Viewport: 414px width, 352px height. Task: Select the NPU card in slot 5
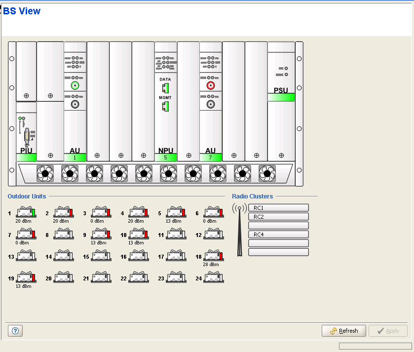(165, 123)
